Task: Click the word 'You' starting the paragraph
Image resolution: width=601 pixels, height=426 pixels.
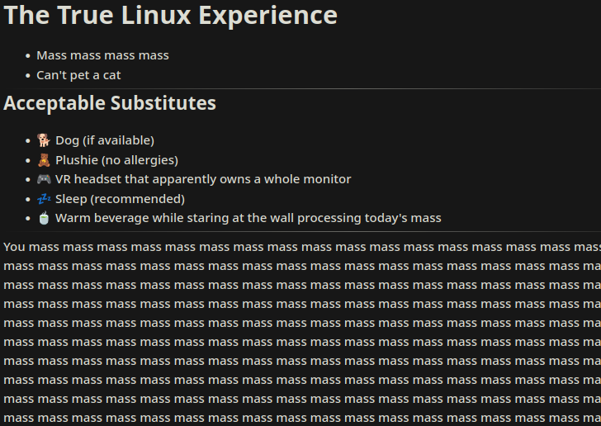Action: coord(15,247)
